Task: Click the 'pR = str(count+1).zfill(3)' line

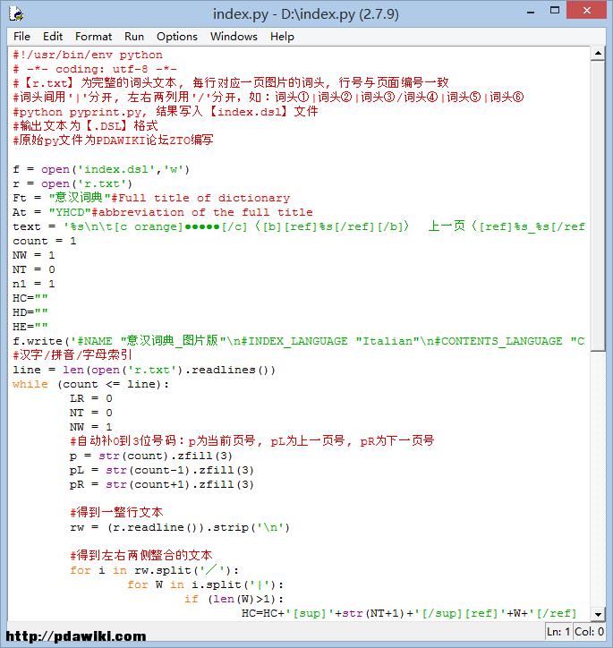Action: (x=161, y=484)
